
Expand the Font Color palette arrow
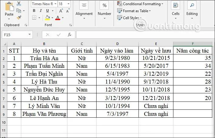[x=63, y=18]
